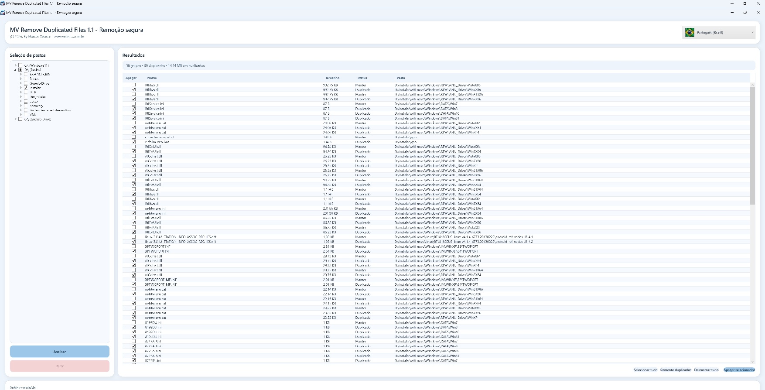Uncheck the instalar folder checkbox
This screenshot has height=390, width=765.
pyautogui.click(x=26, y=88)
